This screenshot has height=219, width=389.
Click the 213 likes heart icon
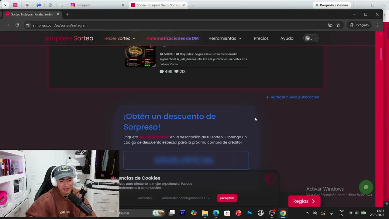[x=176, y=71]
